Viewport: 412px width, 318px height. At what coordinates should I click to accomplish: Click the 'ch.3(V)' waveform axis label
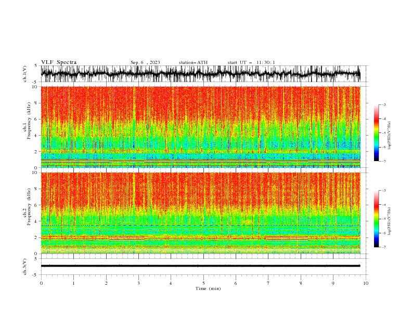pos(25,267)
